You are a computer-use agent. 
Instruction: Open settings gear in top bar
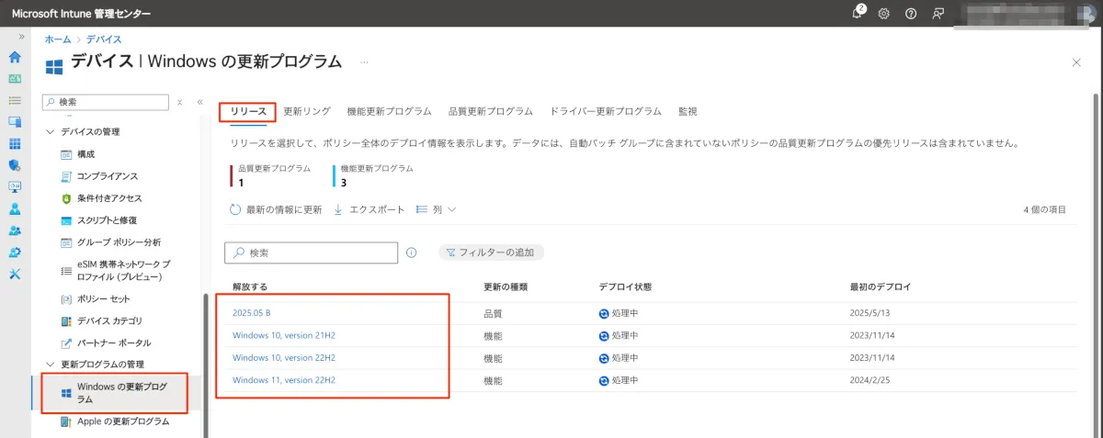click(884, 14)
